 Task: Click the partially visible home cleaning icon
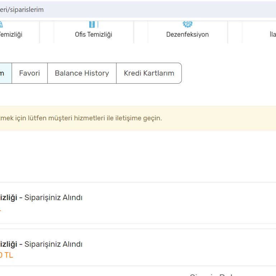1,24
